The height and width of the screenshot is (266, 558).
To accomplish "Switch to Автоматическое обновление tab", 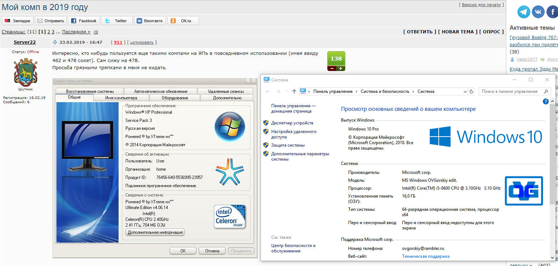I will click(161, 91).
